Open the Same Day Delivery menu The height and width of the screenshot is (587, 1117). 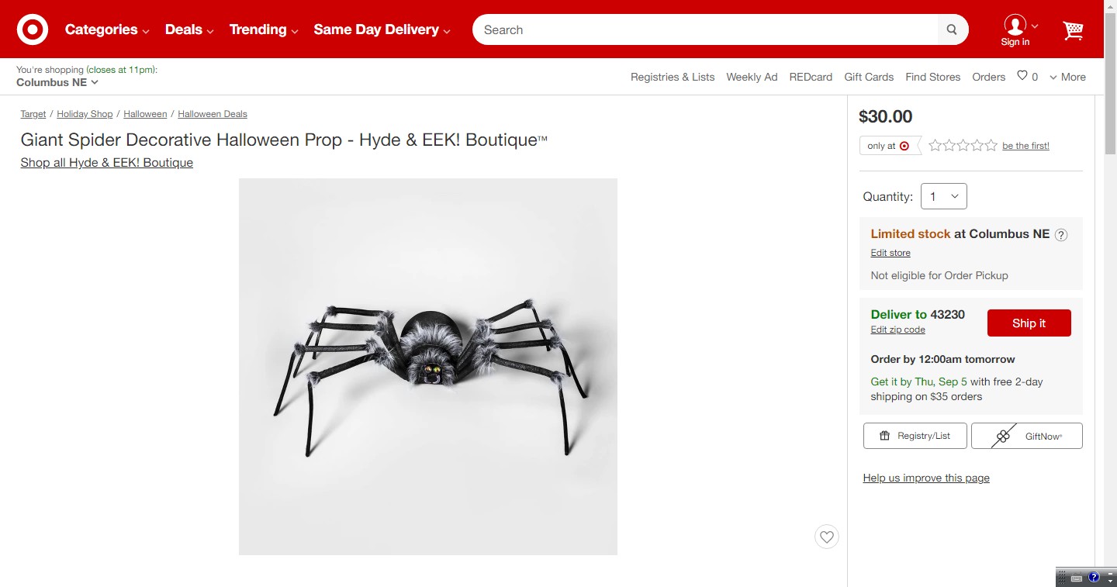382,29
